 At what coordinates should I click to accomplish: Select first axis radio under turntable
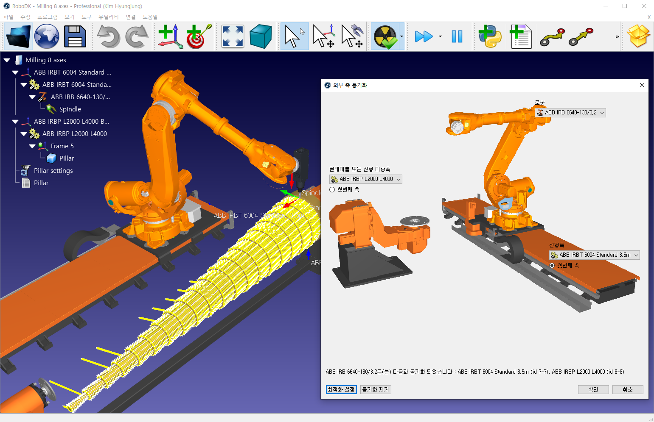click(332, 190)
